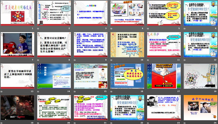
Task: Select slide 11 red and blue text thumbnail
Action: 164,45
